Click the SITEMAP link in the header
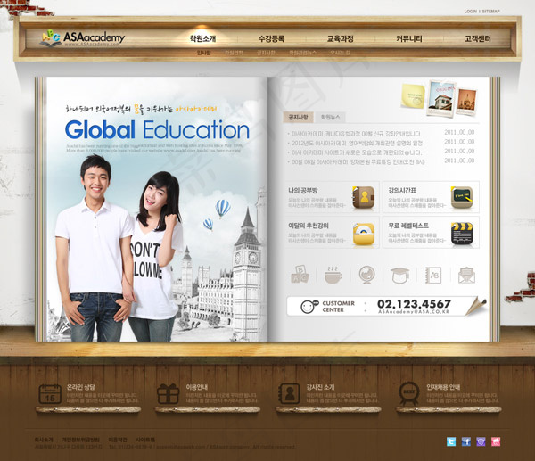The image size is (535, 461). [x=490, y=12]
